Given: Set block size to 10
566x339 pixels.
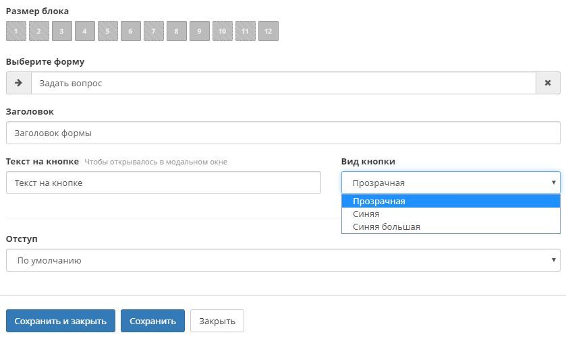Looking at the screenshot, I should 223,31.
